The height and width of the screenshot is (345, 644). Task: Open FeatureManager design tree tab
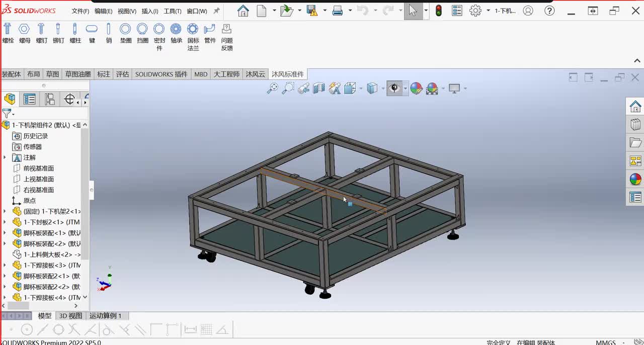pos(10,99)
